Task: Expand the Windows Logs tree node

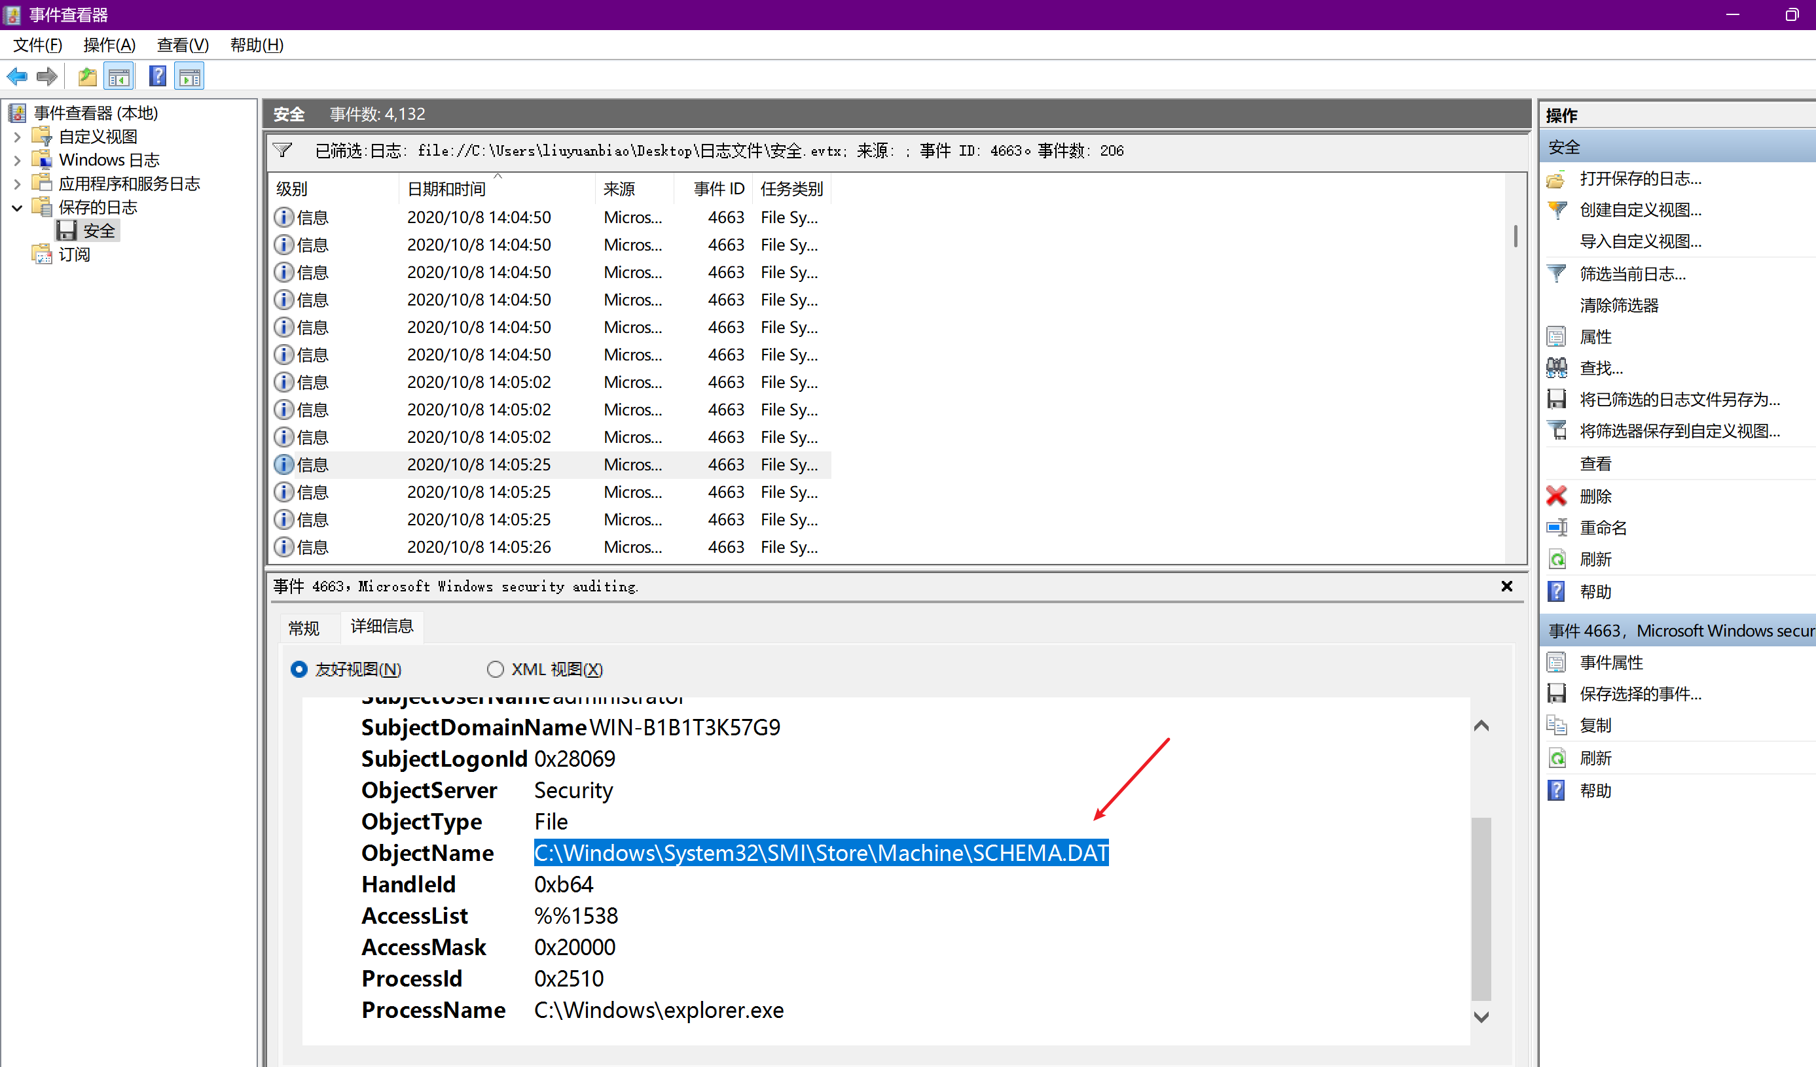Action: [17, 160]
